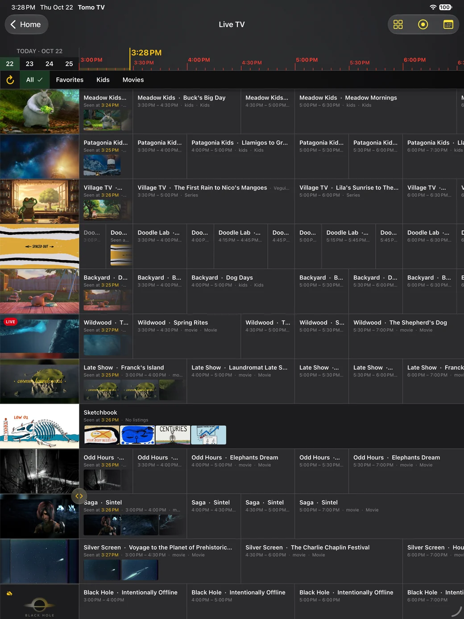Go back to Home
Viewport: 464px width, 619px height.
click(26, 25)
